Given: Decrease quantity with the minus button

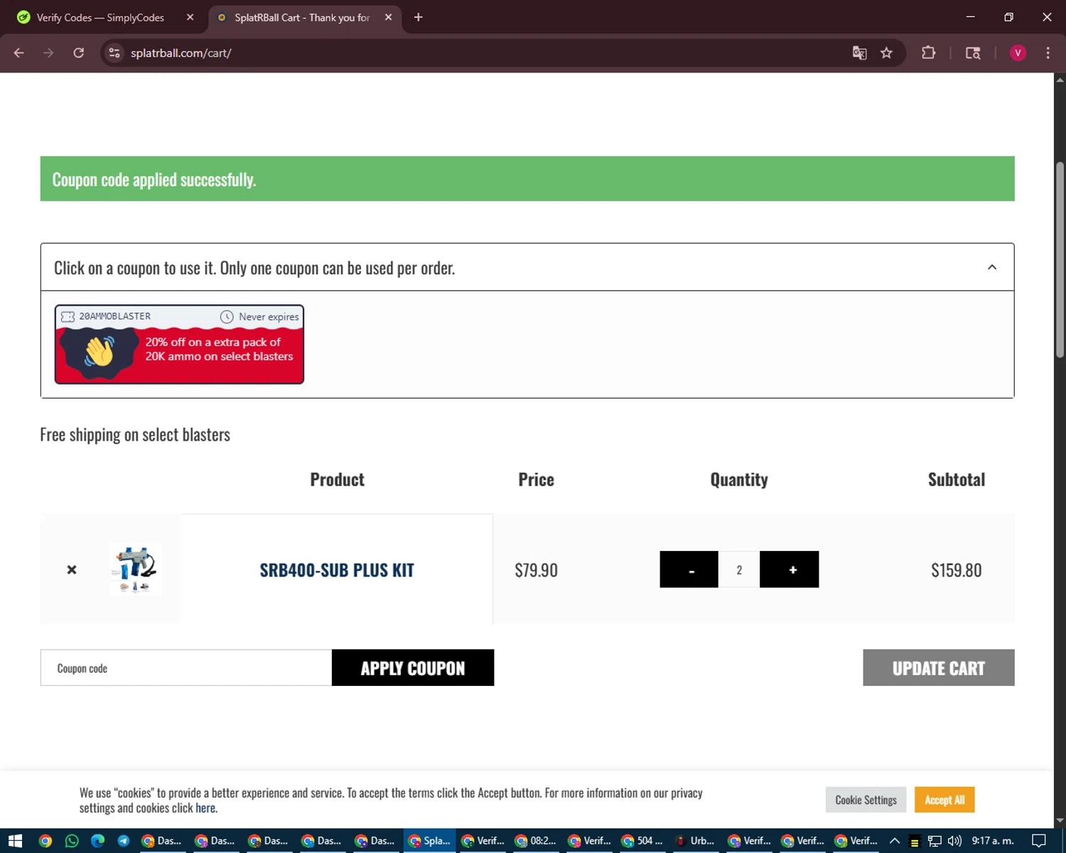Looking at the screenshot, I should coord(689,569).
